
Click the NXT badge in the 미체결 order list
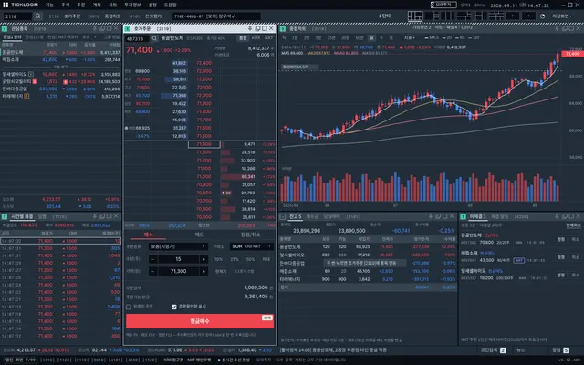[518, 260]
